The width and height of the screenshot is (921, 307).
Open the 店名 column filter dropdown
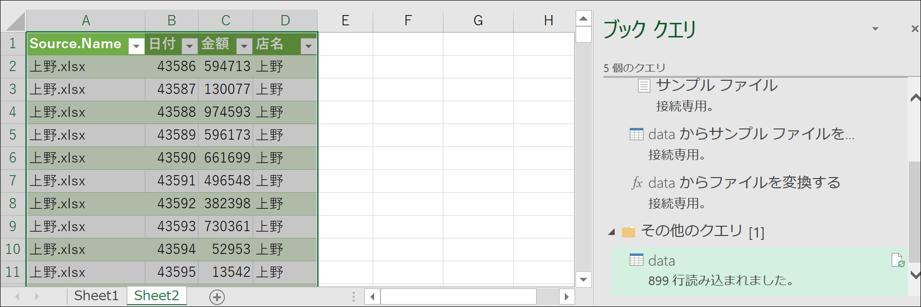(308, 46)
